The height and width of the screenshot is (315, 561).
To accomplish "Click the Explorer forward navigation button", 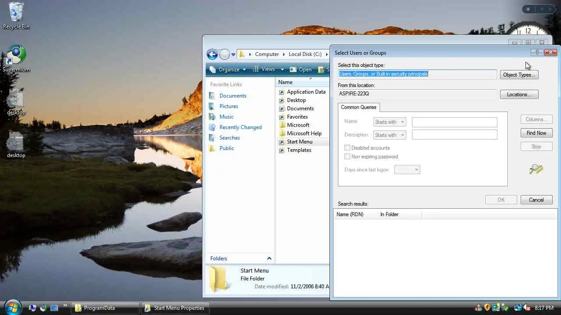I will pyautogui.click(x=224, y=54).
